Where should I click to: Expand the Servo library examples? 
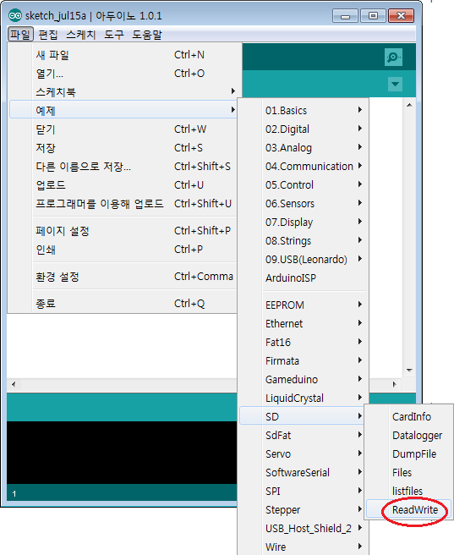click(x=304, y=453)
